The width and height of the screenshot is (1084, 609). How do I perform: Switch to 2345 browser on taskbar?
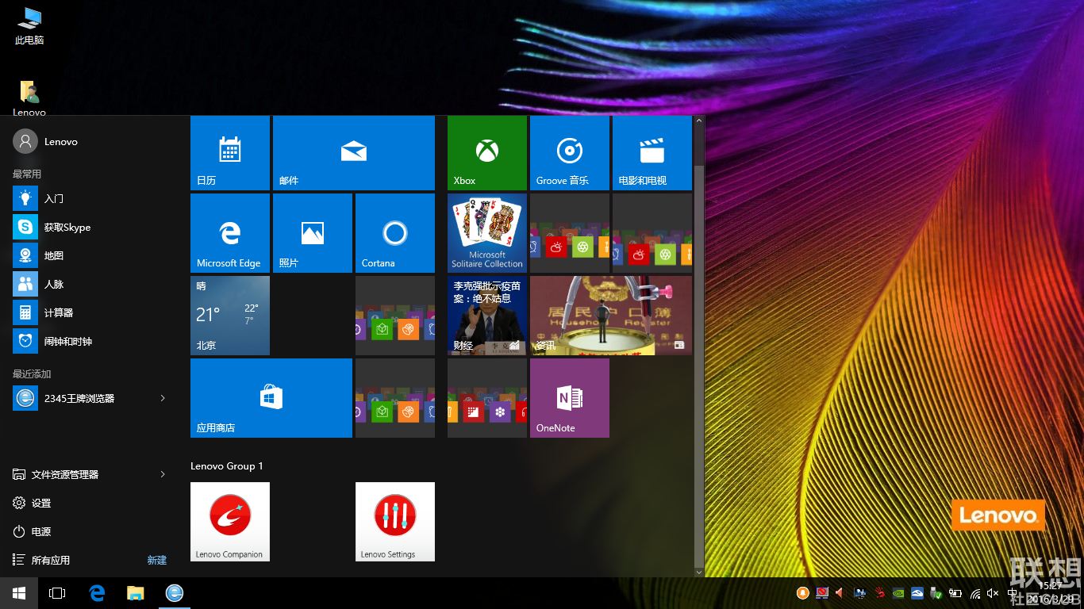[175, 593]
